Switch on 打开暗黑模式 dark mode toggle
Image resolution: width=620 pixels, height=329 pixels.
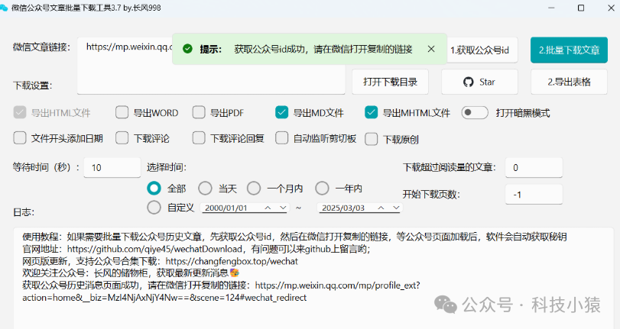475,112
